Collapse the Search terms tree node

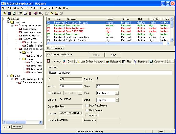coord(16,39)
